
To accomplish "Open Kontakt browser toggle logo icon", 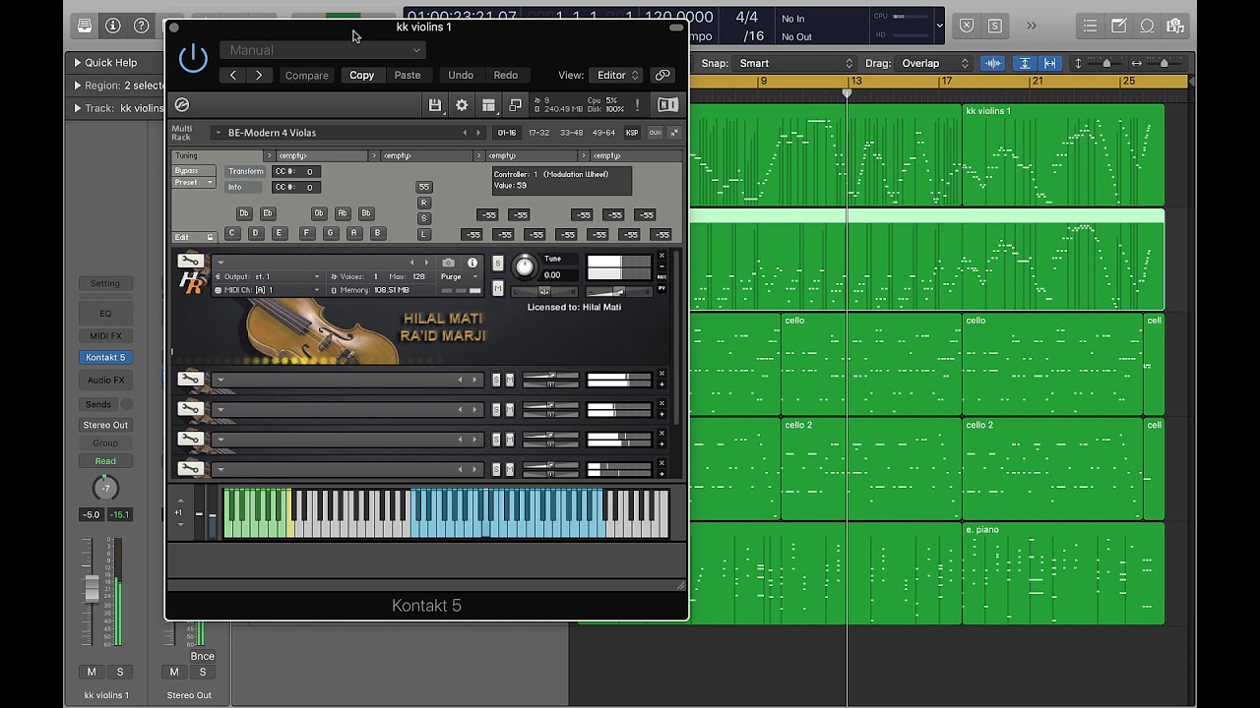I will click(x=181, y=104).
